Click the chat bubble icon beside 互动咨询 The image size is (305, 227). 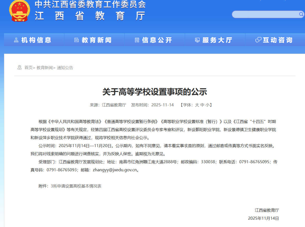(x=258, y=40)
